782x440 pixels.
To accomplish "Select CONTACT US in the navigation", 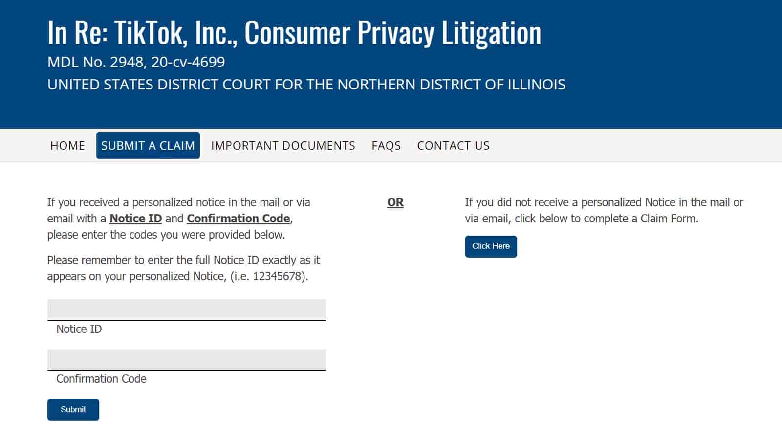I will [x=453, y=145].
